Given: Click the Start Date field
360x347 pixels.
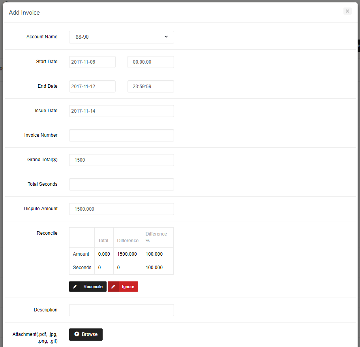Looking at the screenshot, I should (x=92, y=62).
